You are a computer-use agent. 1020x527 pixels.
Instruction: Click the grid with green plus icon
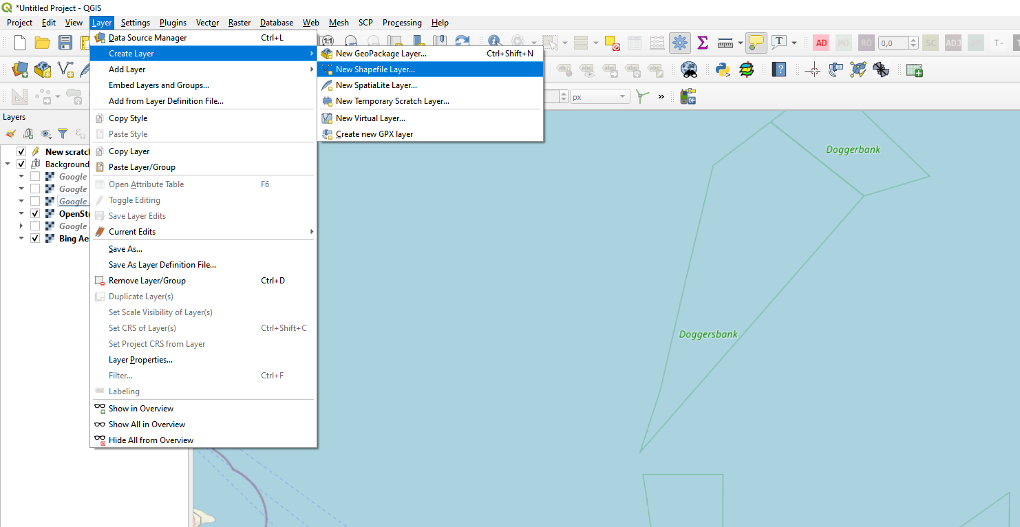(x=914, y=69)
